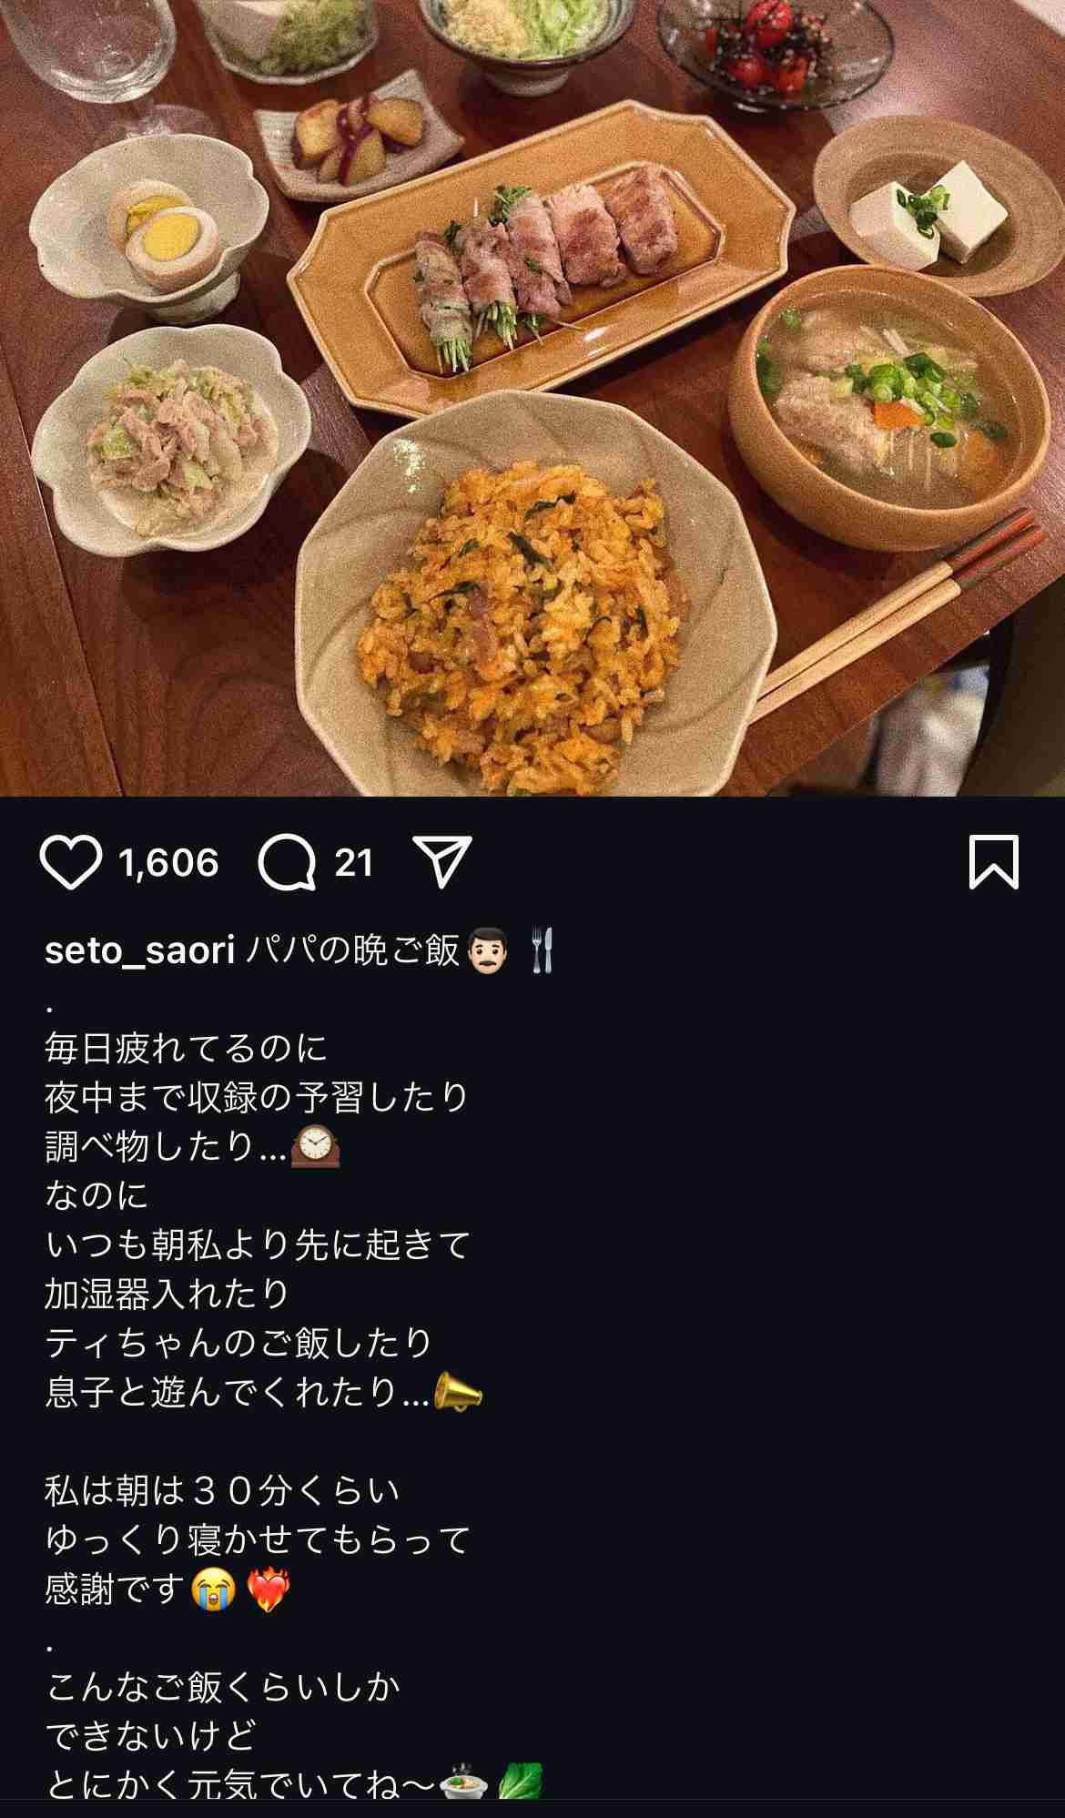The image size is (1065, 1818).
Task: Tap the mantel clock emoji in caption
Action: coord(315,1146)
